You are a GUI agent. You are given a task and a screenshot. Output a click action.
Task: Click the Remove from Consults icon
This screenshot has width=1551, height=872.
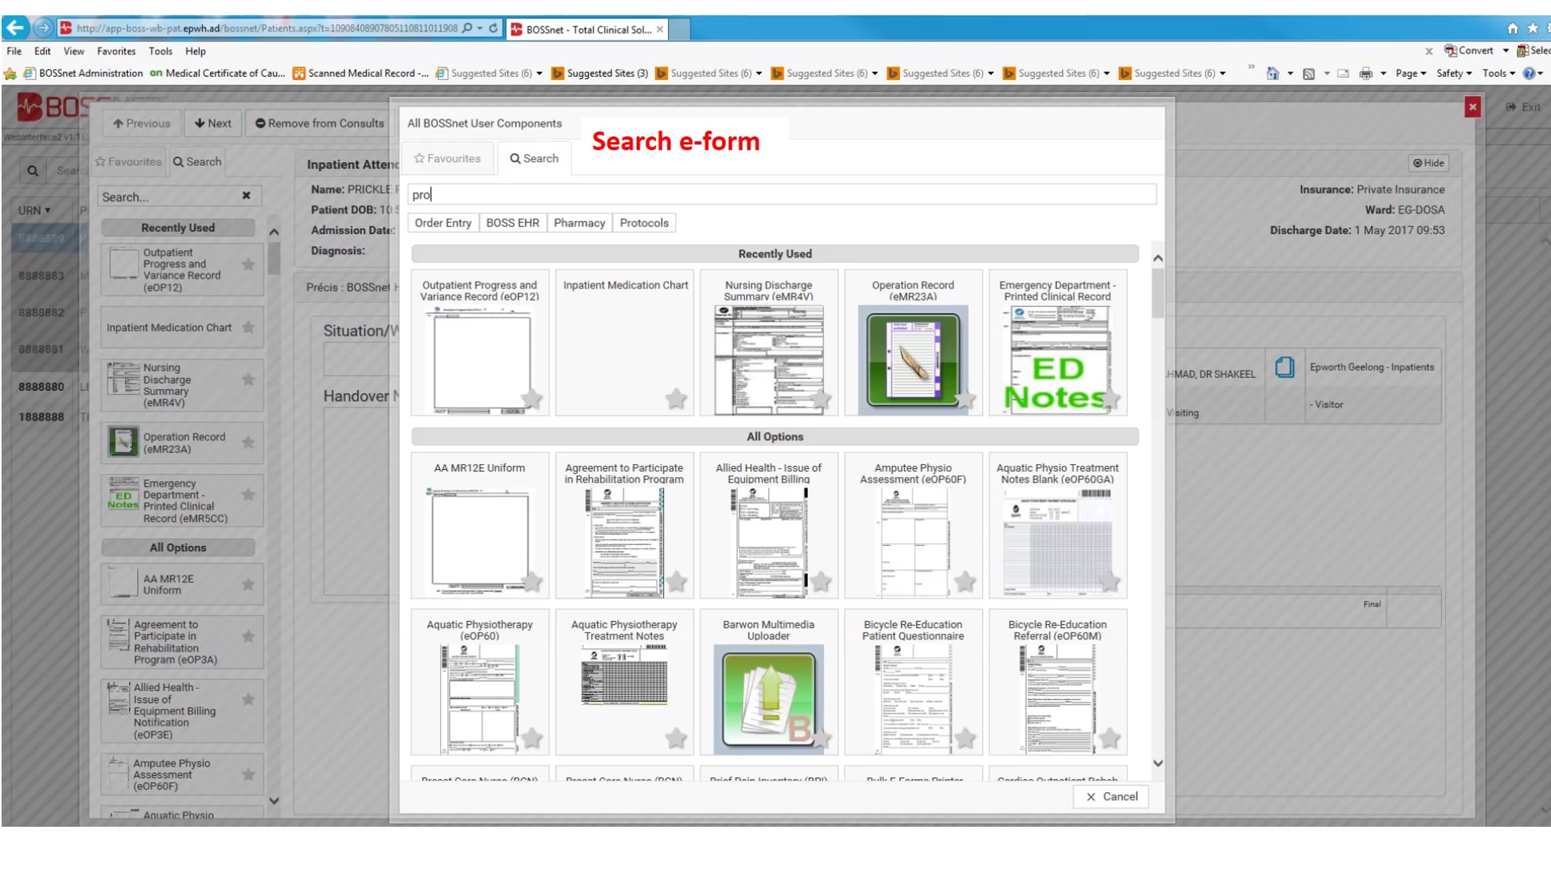[x=260, y=123]
